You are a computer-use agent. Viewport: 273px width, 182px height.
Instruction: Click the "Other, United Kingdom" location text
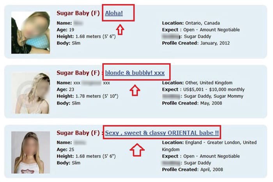pyautogui.click(x=209, y=83)
